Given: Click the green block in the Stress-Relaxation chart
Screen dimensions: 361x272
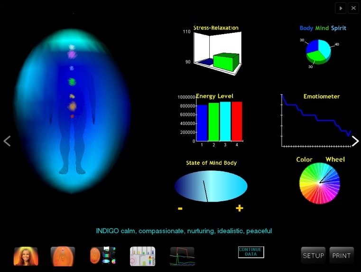Looking at the screenshot, I should pyautogui.click(x=226, y=62).
